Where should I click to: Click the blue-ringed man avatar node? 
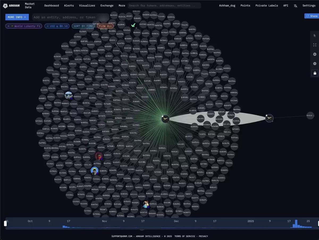[94, 171]
